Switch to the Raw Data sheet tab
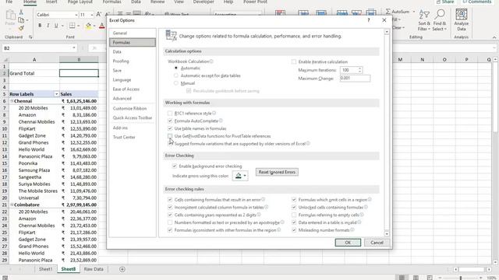 point(94,269)
